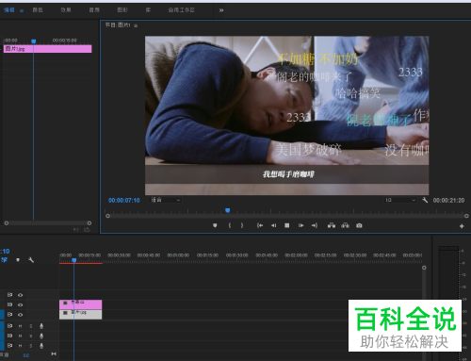Click the Source panel blue playhead marker
The image size is (471, 361).
(x=34, y=41)
